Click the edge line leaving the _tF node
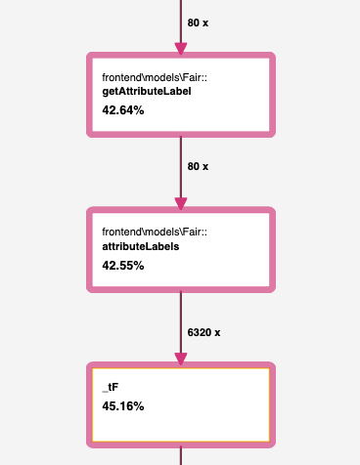 click(x=181, y=456)
